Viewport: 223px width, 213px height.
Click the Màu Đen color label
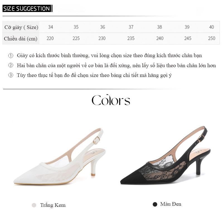(x=171, y=204)
